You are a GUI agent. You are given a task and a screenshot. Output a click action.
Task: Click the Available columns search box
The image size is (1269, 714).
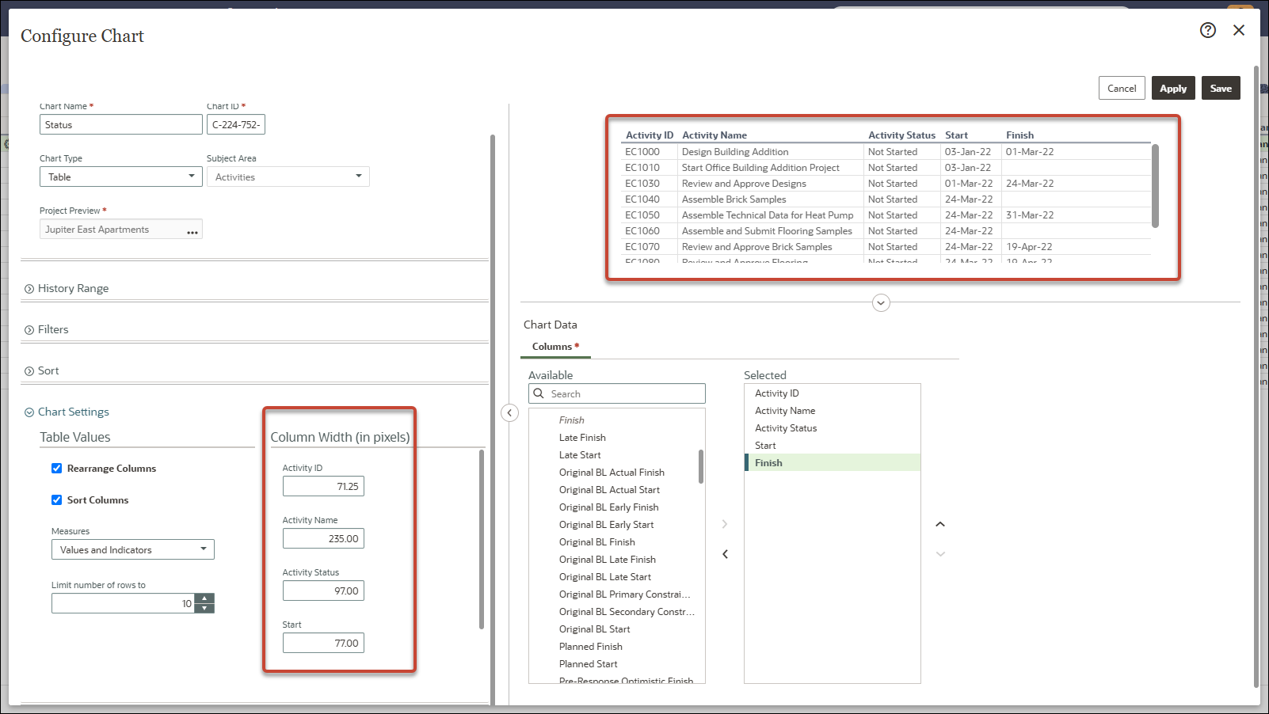[x=617, y=393]
